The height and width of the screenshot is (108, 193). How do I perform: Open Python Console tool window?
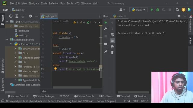click(84, 96)
